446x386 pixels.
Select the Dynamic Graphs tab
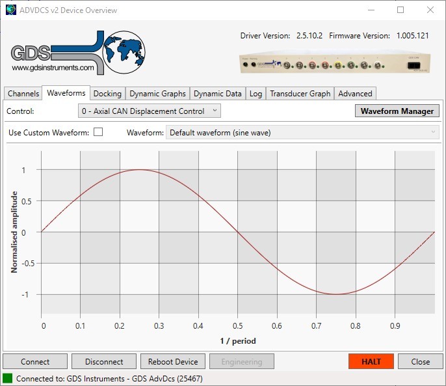click(157, 94)
